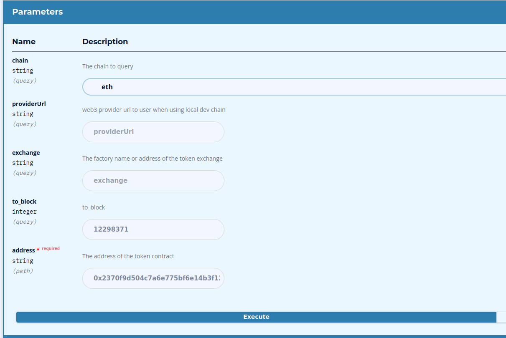Click the description 'The factory name or address of the token exchange'

tap(153, 158)
